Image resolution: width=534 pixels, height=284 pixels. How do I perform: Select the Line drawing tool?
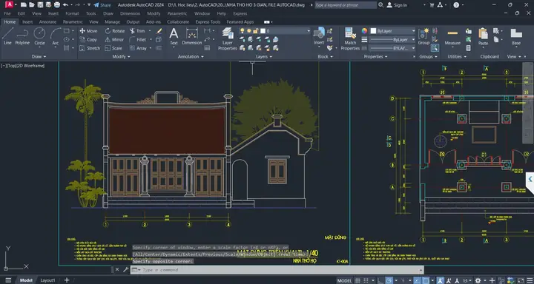[7, 36]
